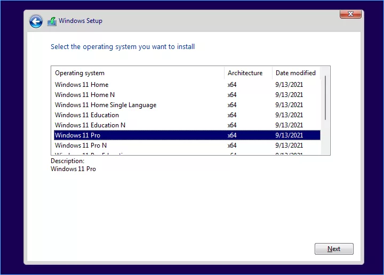Go back with the blue arrow button
The height and width of the screenshot is (275, 384).
point(36,21)
